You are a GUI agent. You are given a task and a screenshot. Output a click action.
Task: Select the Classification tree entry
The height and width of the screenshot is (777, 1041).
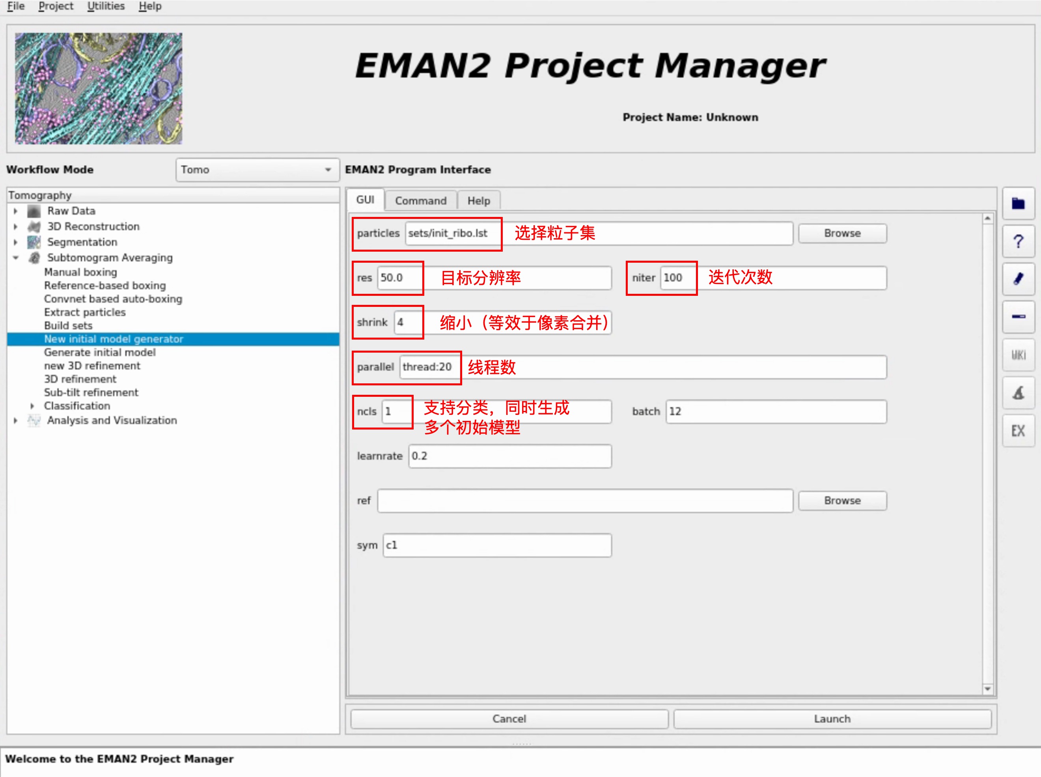coord(77,406)
